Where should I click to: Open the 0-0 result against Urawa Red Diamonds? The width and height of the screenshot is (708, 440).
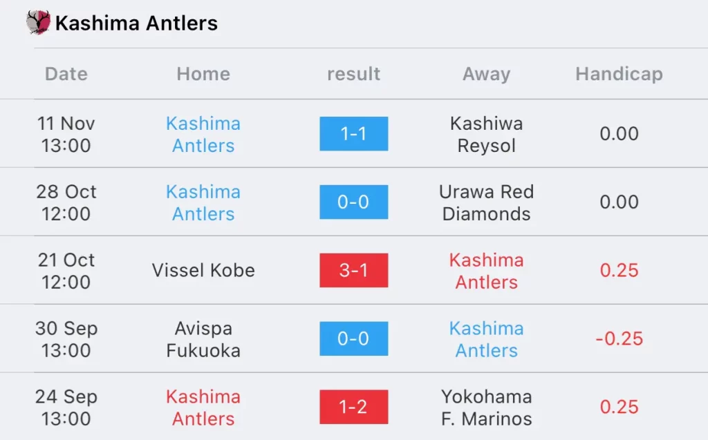click(353, 202)
